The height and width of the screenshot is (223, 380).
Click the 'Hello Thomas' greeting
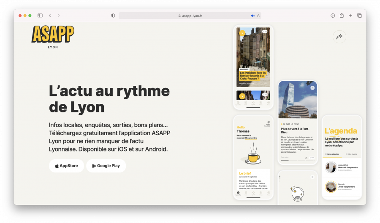pyautogui.click(x=243, y=129)
